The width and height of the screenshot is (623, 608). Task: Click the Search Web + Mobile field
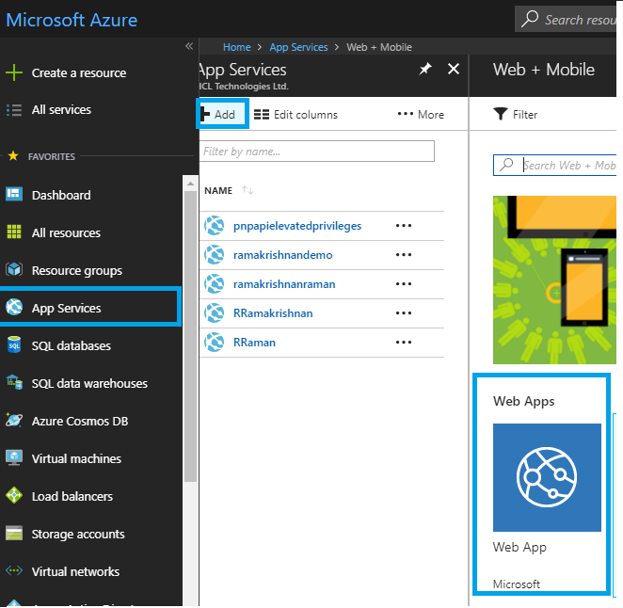[554, 165]
